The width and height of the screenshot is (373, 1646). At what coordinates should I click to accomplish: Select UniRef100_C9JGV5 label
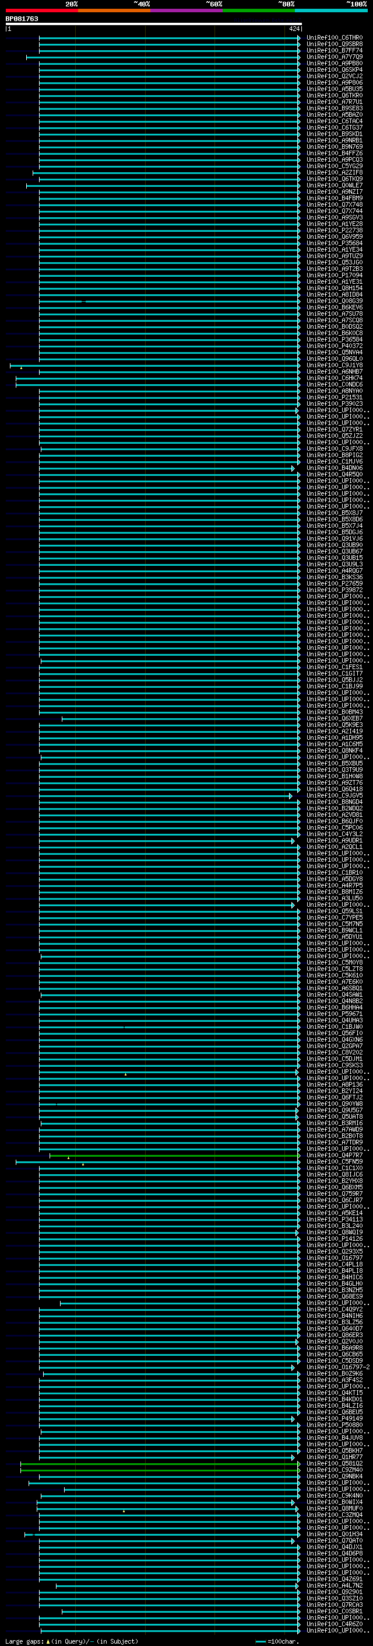pyautogui.click(x=334, y=795)
